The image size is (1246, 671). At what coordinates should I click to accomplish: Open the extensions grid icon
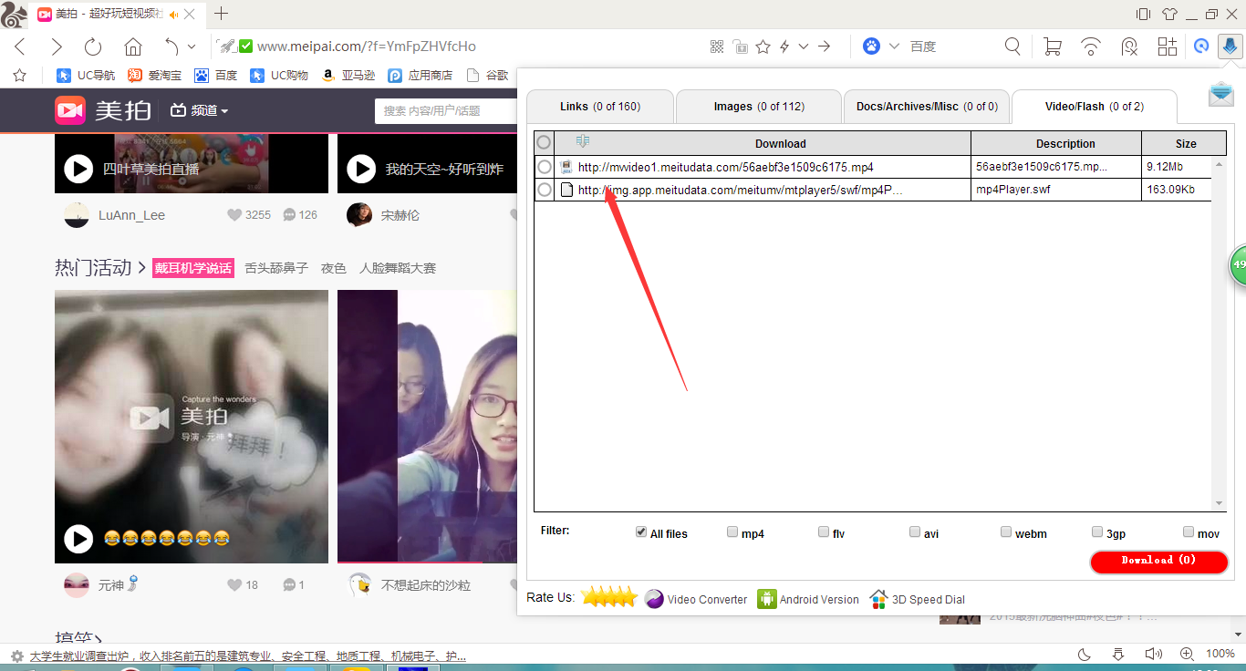(x=1168, y=46)
